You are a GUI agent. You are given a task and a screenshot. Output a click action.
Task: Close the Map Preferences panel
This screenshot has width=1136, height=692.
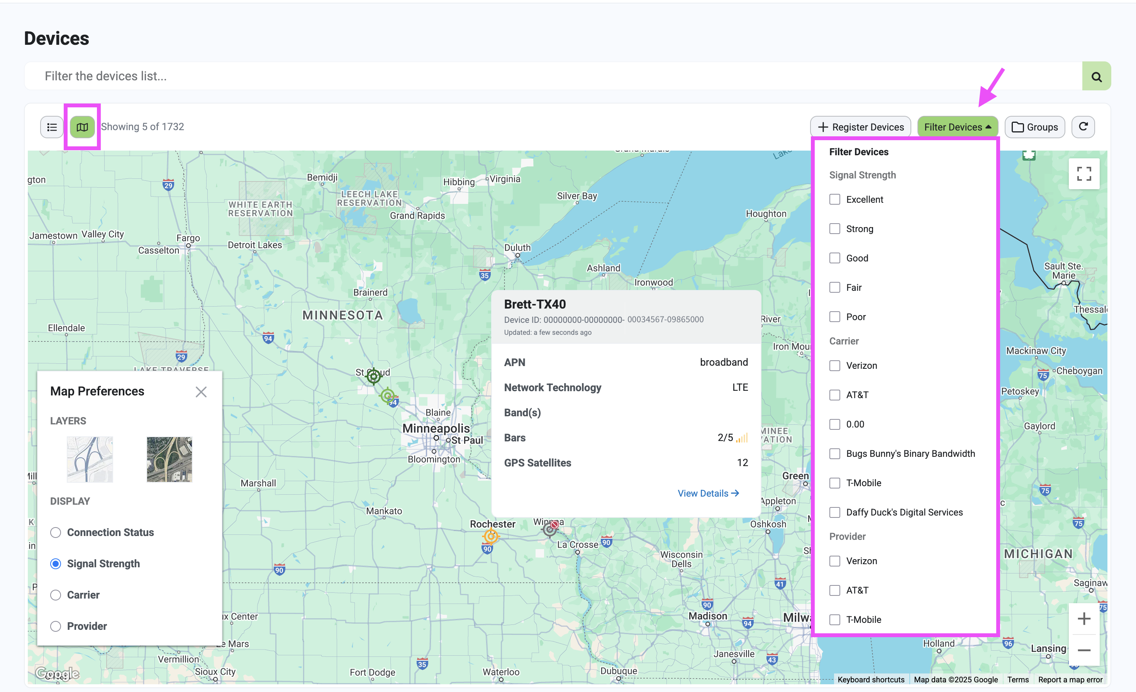pos(200,392)
